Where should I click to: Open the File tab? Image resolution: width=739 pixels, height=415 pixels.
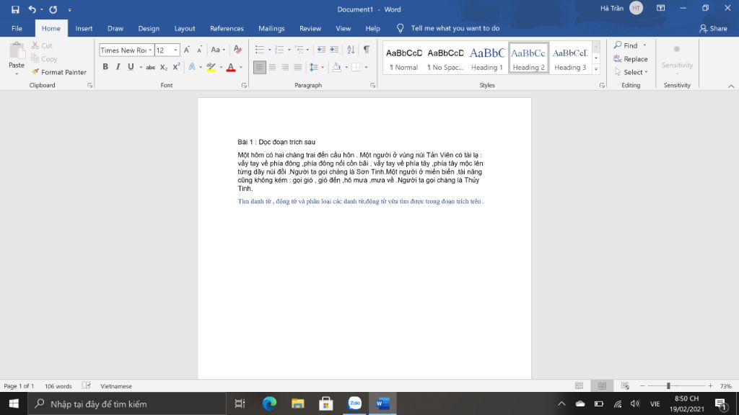point(17,28)
